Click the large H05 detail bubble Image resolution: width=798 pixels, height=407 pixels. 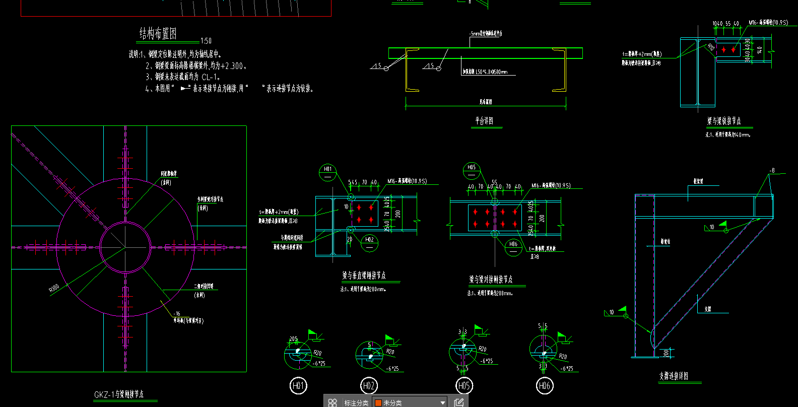463,386
